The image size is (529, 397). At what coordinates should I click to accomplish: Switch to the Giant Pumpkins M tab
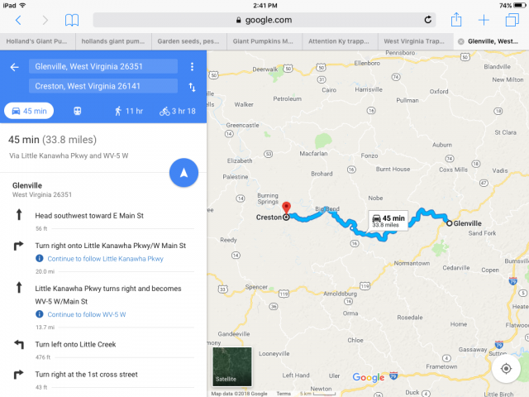click(x=264, y=41)
